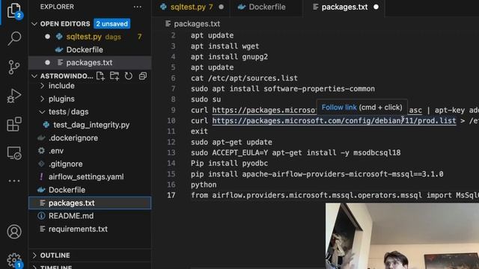Show additional views ellipsis in activity bar
This screenshot has height=269, width=479.
pyautogui.click(x=14, y=181)
